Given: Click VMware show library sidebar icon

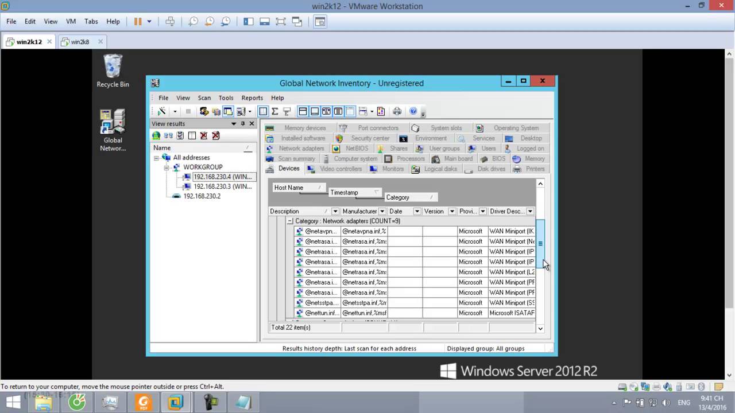Looking at the screenshot, I should point(249,21).
